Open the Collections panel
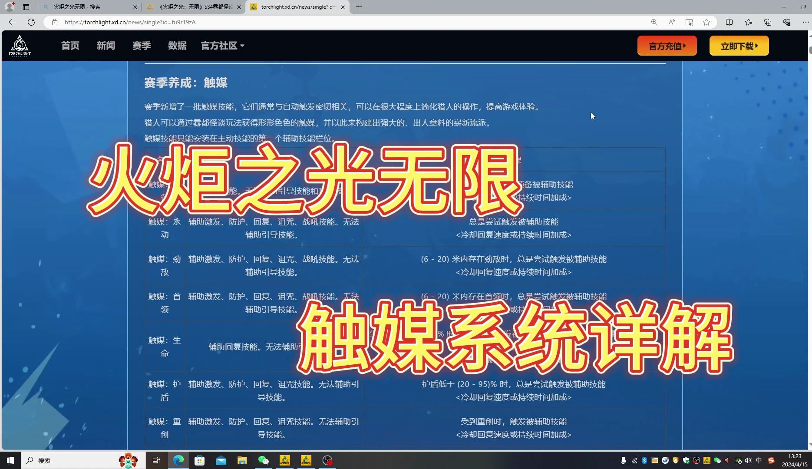 (768, 22)
